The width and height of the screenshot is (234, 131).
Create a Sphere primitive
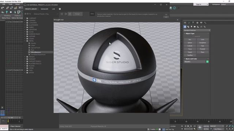[x=190, y=43]
